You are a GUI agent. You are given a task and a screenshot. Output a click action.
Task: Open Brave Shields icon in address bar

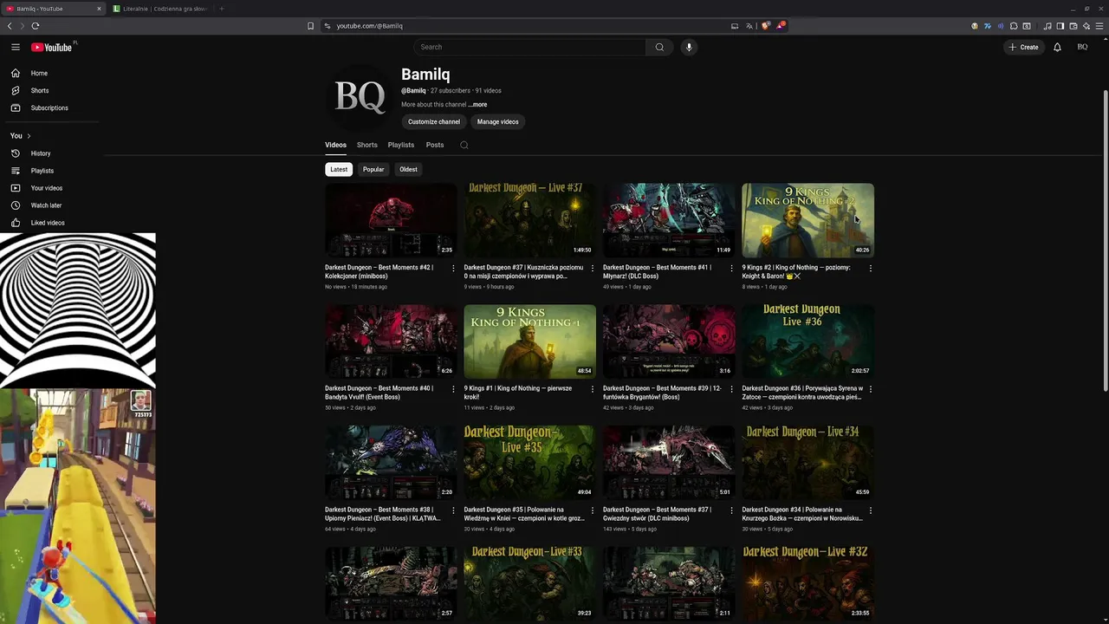coord(766,26)
